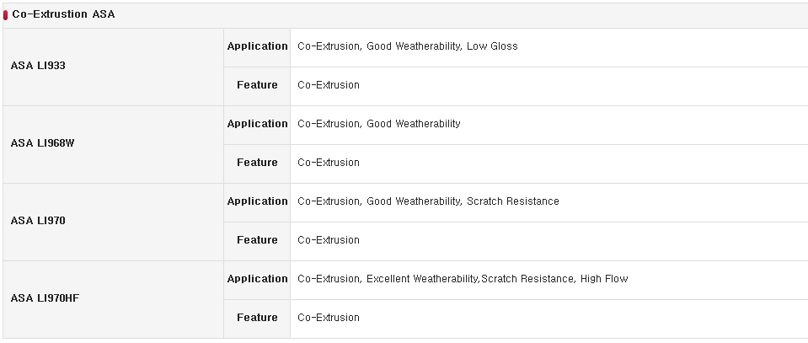Click the Feature label for ASA LI970HF
This screenshot has width=808, height=343.
(x=257, y=317)
